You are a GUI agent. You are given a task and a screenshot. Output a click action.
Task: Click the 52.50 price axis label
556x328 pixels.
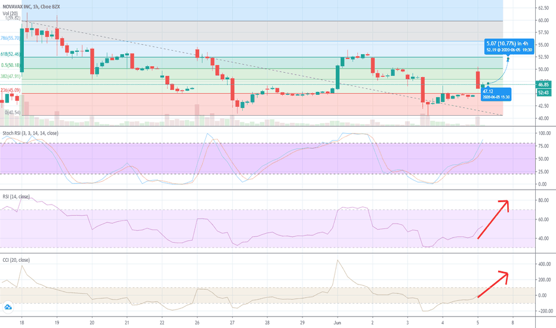[x=543, y=57]
